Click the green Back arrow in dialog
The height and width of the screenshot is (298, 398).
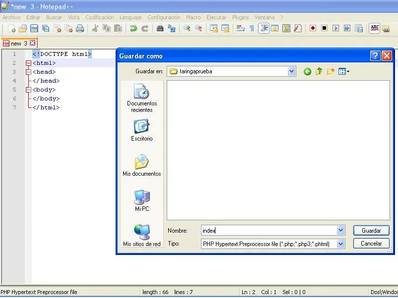[x=307, y=72]
